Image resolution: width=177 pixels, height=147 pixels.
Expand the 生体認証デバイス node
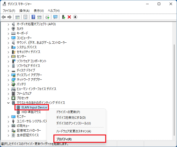[8, 135]
